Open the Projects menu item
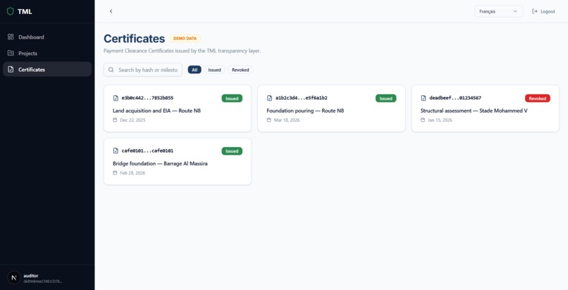568x290 pixels. point(47,53)
